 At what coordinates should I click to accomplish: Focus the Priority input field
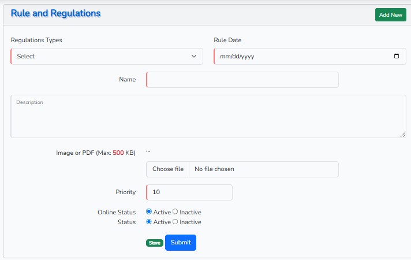point(189,192)
